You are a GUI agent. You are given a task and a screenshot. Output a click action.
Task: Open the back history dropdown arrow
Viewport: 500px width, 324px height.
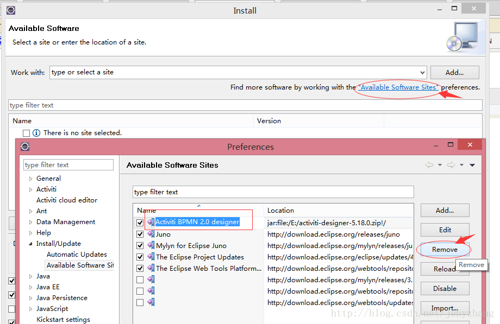point(440,165)
